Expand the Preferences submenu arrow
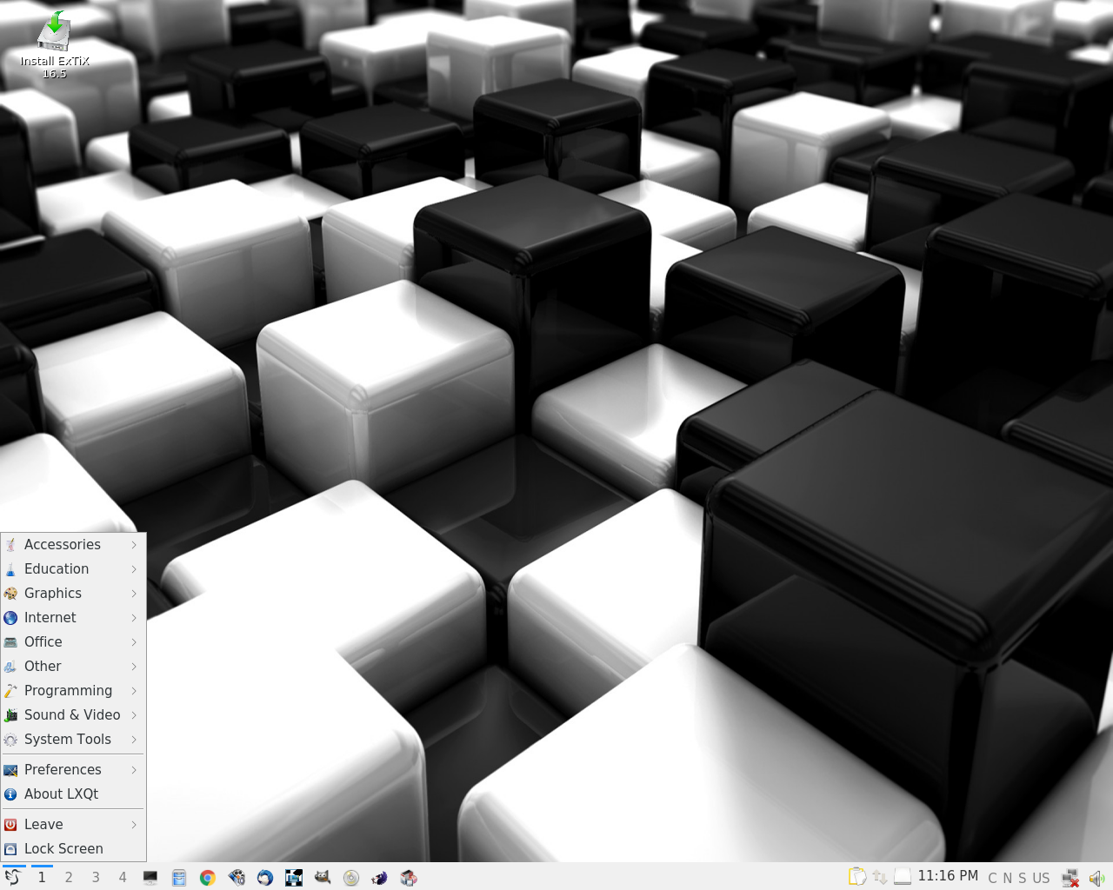 134,770
